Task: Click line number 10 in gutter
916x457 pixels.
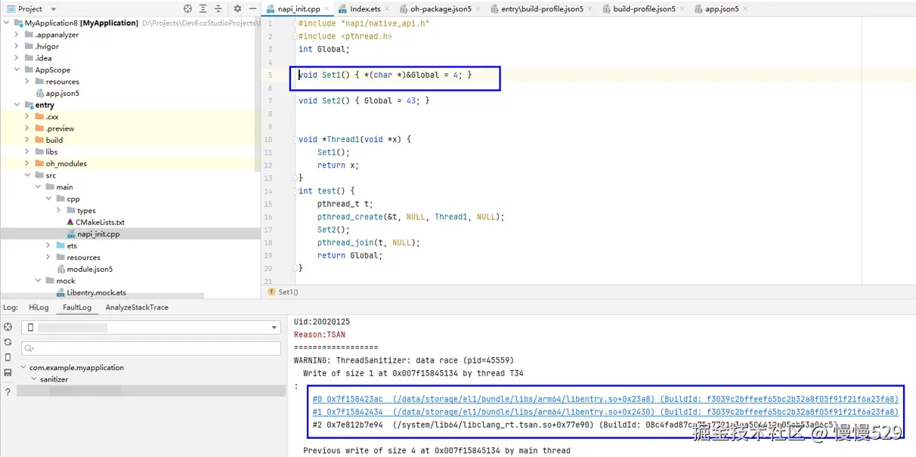Action: (x=268, y=139)
